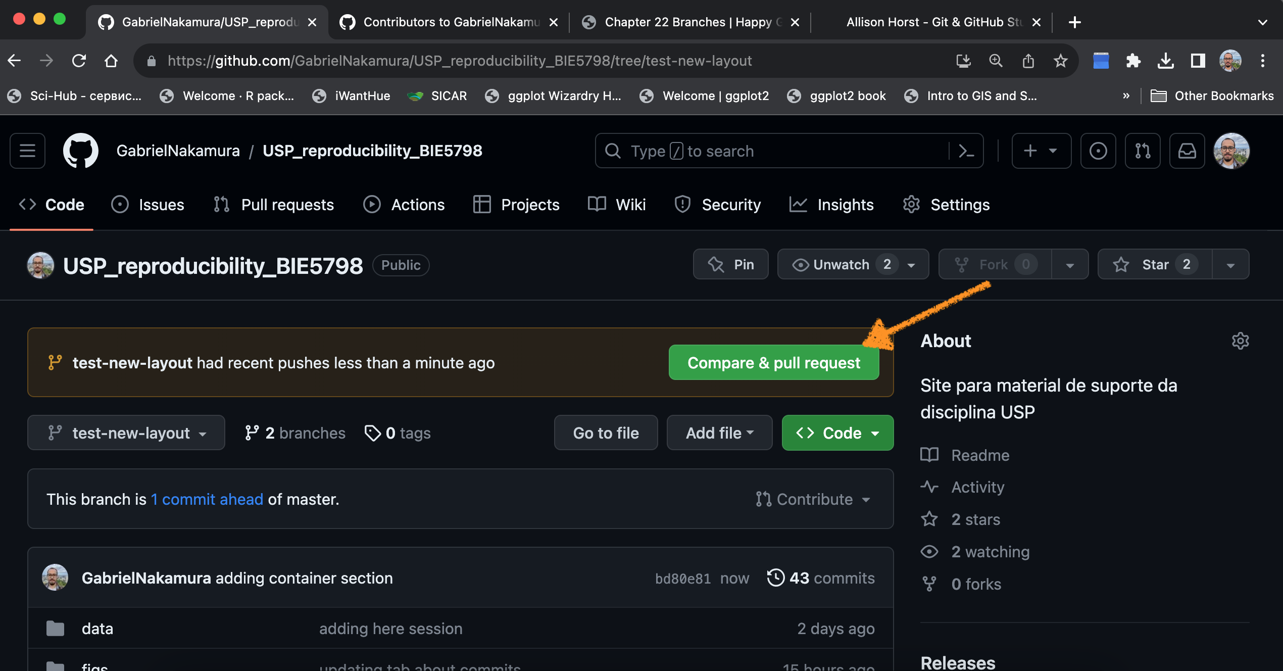
Task: Open the ggplot2 book bookmark
Action: click(x=836, y=95)
